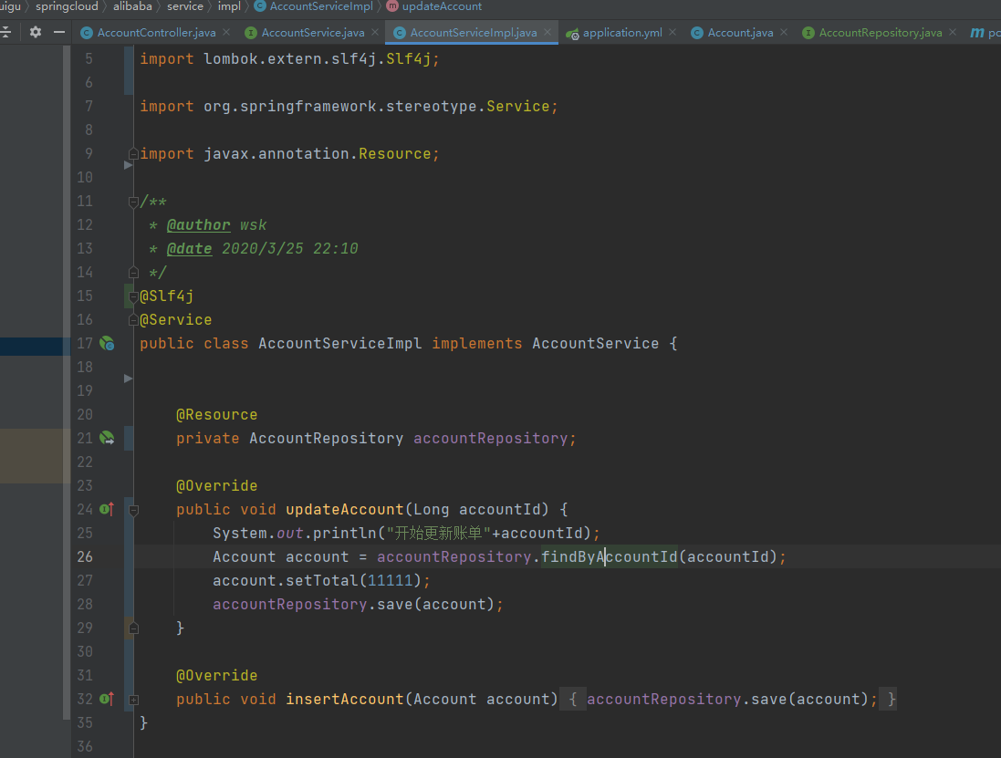Click Spring bean gutter icon on line 17

(x=107, y=343)
